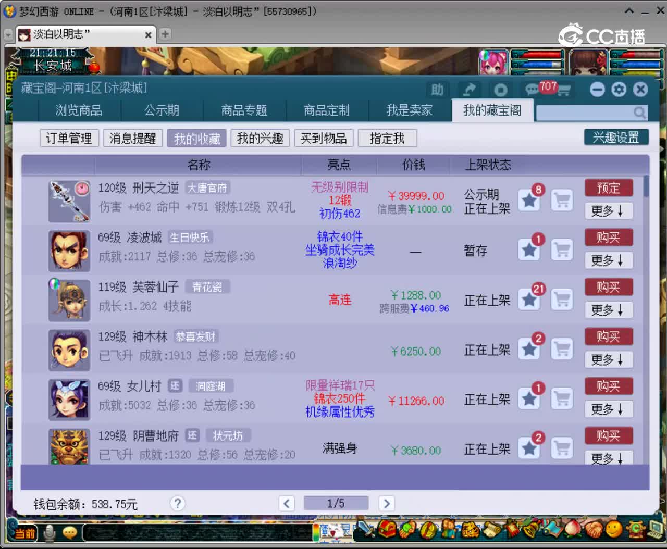
Task: Click the tiger pet icon in bottom bar
Action: [x=470, y=530]
